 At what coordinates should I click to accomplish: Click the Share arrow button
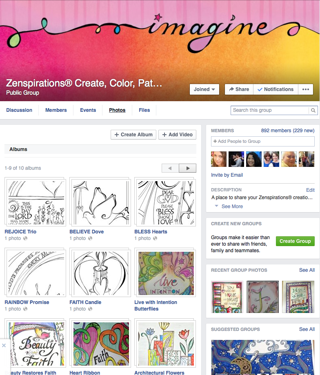tap(239, 89)
